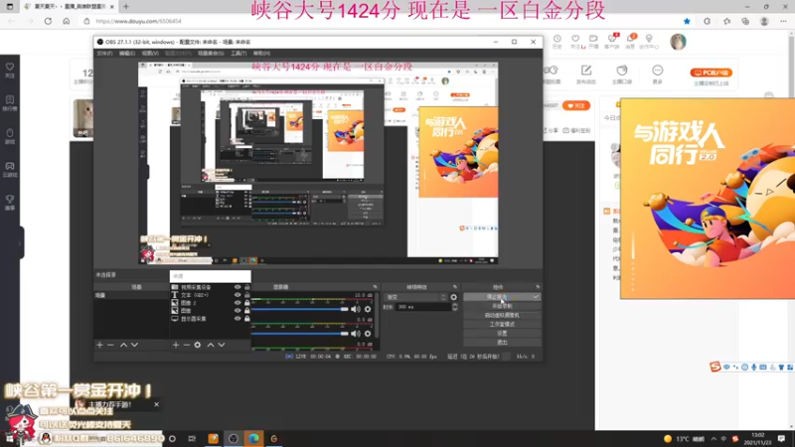This screenshot has width=795, height=447.
Task: Open the OBS 编辑(E) menu
Action: pyautogui.click(x=127, y=54)
